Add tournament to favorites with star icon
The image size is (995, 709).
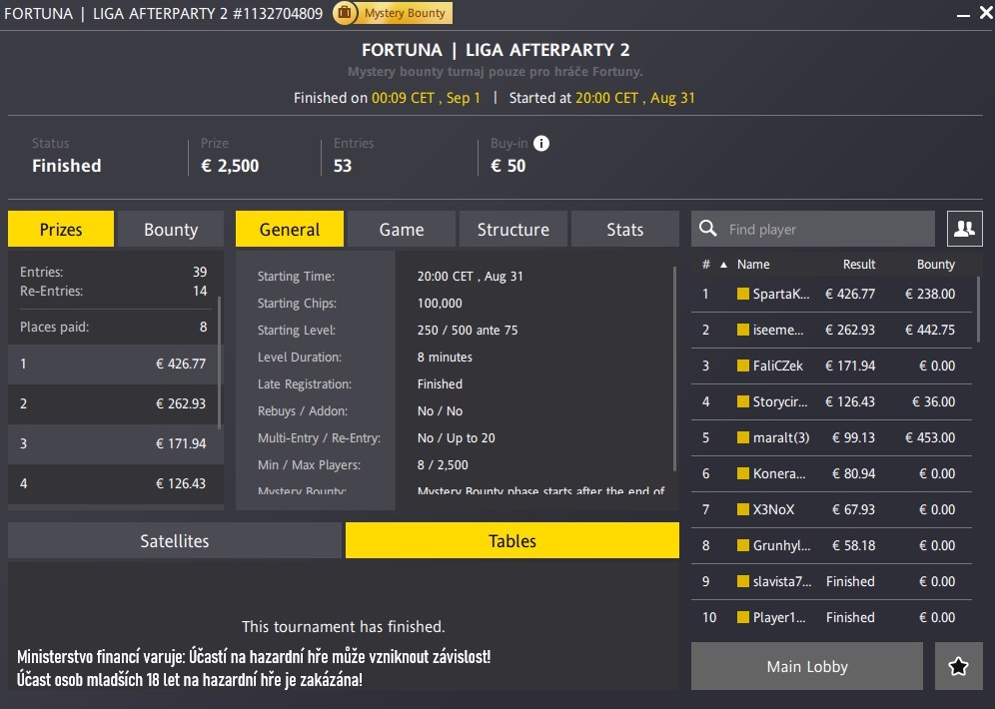coord(958,666)
